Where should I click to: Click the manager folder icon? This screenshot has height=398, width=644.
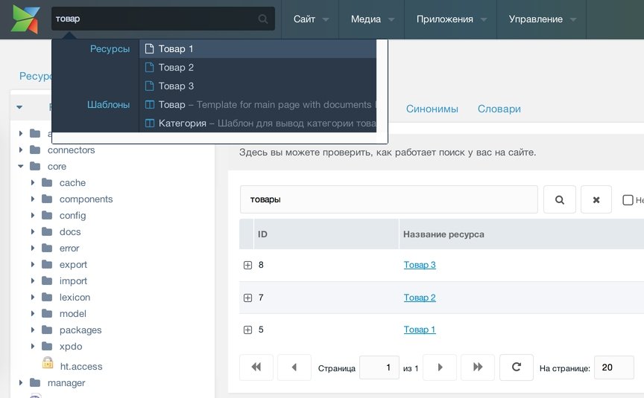pyautogui.click(x=35, y=383)
